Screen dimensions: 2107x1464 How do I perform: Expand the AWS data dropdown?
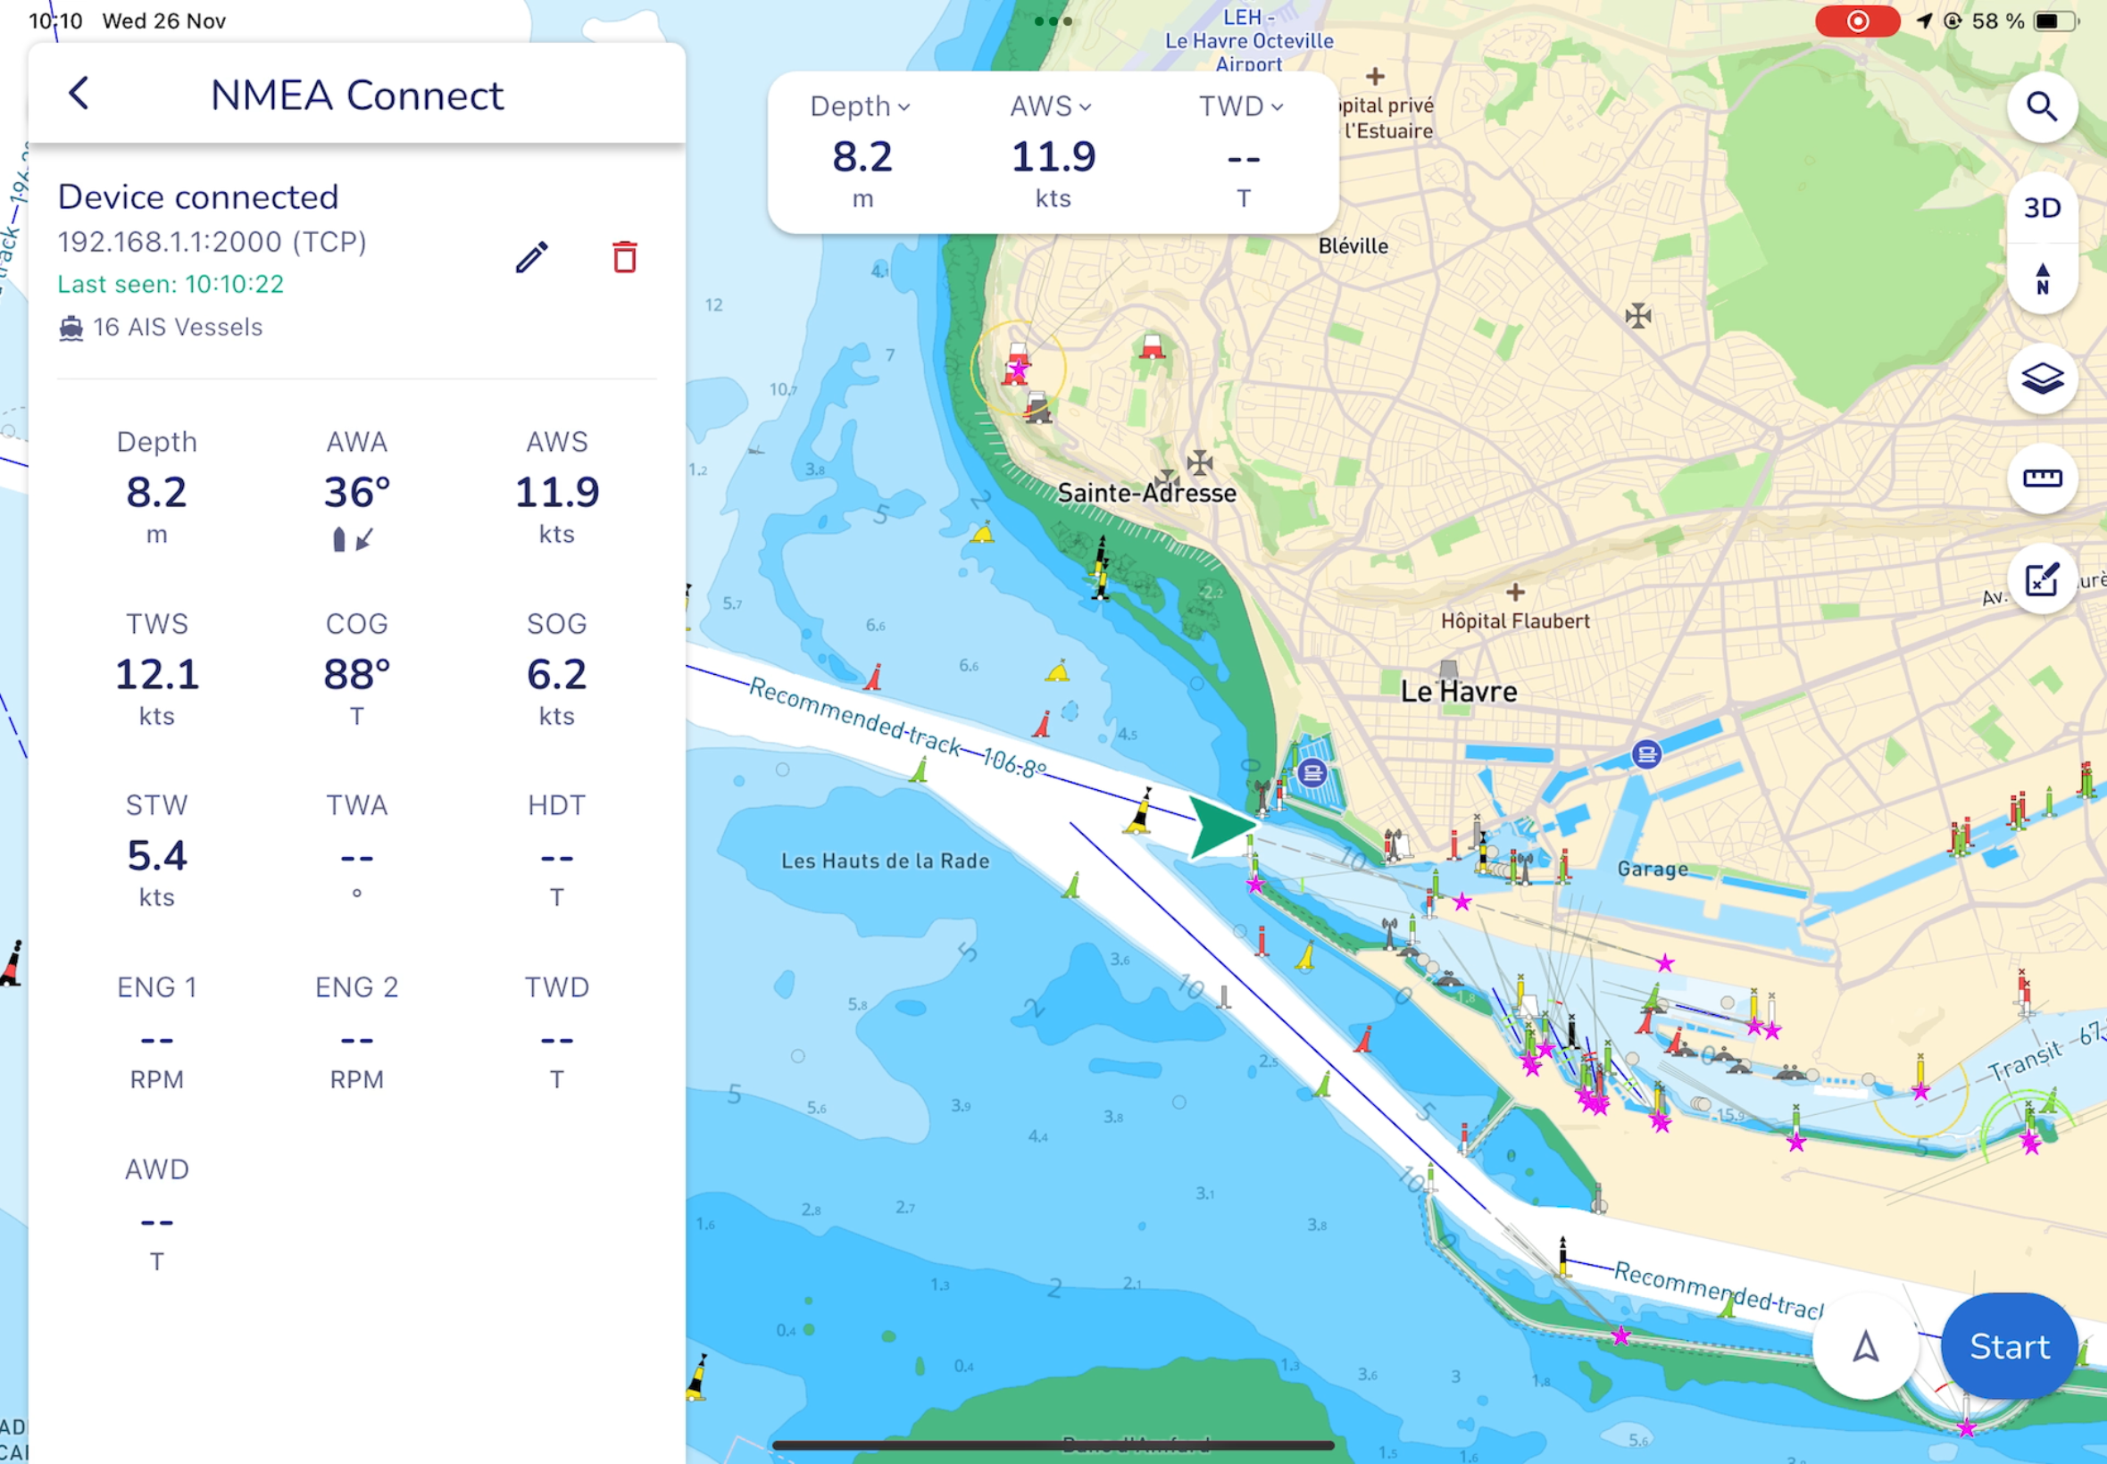point(1051,106)
